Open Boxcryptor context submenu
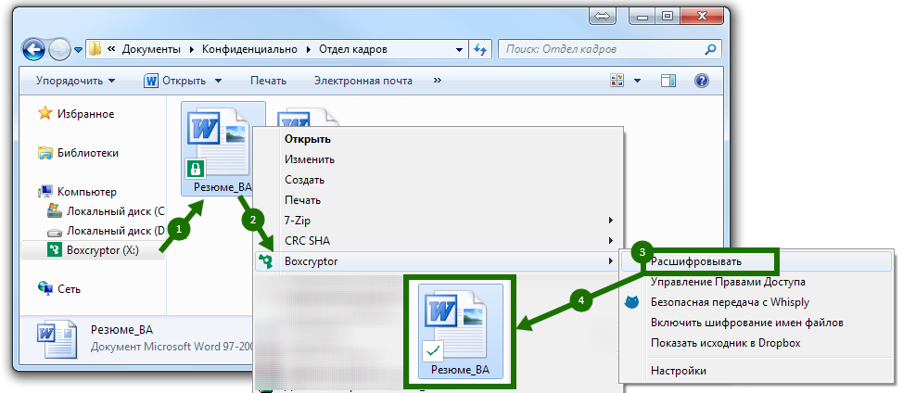 click(x=439, y=261)
